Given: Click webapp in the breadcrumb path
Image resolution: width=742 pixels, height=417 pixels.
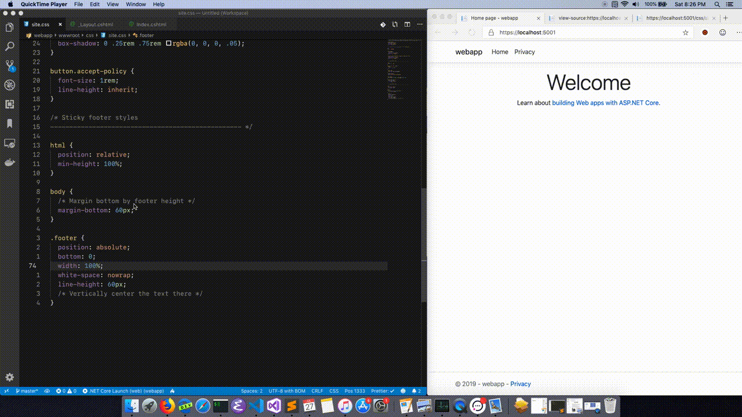Looking at the screenshot, I should [42, 35].
